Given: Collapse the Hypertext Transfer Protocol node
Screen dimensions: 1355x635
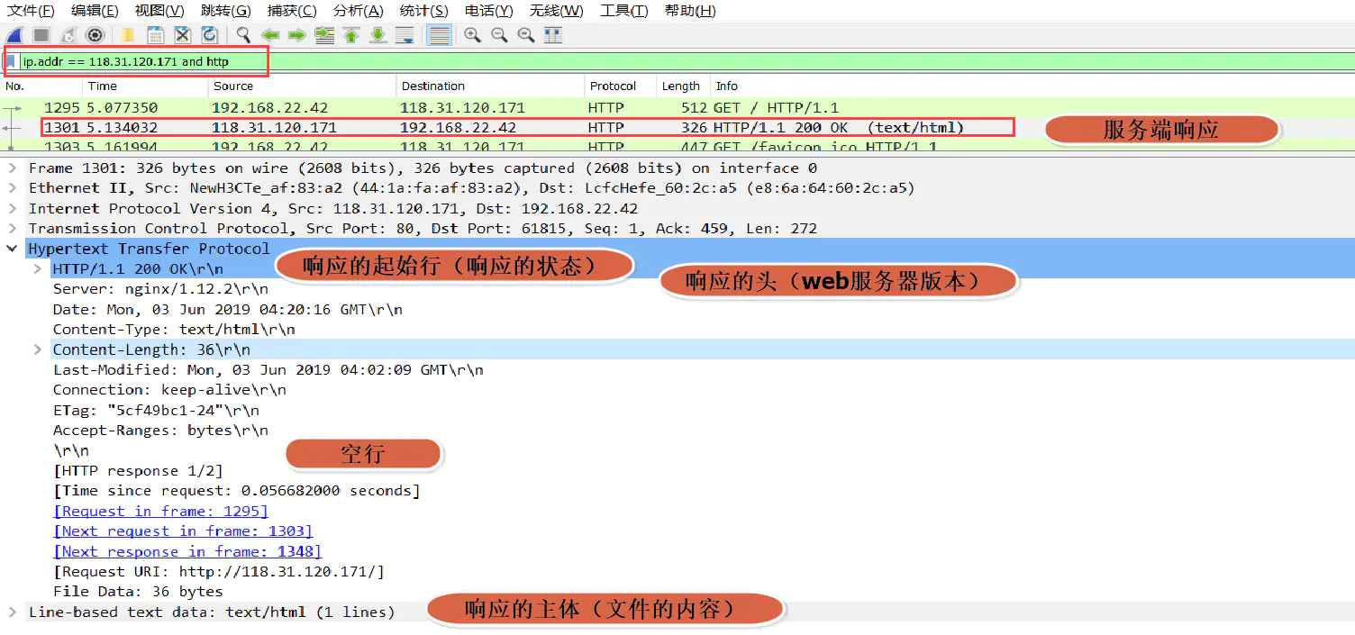Looking at the screenshot, I should [12, 249].
